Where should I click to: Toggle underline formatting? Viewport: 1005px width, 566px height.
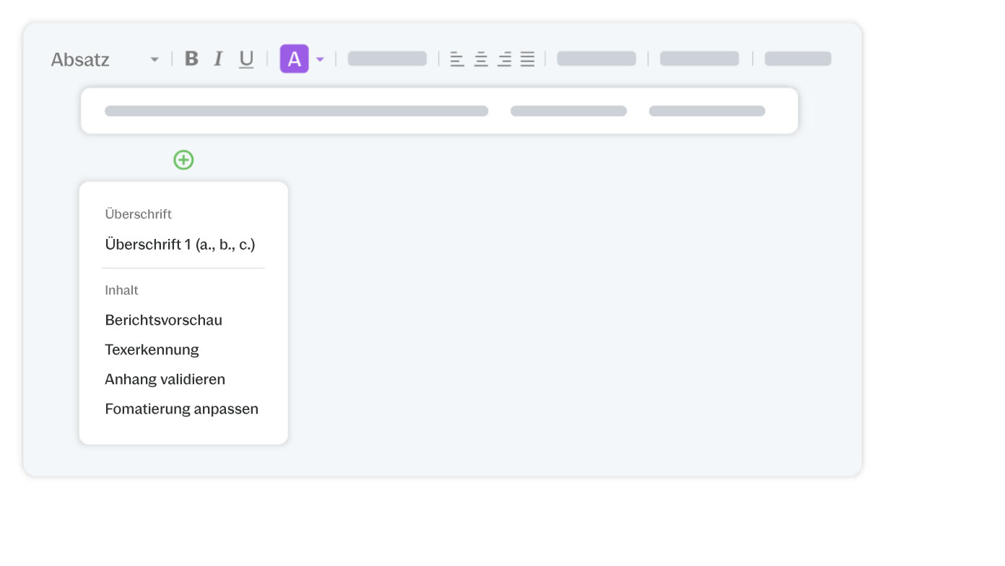click(246, 59)
